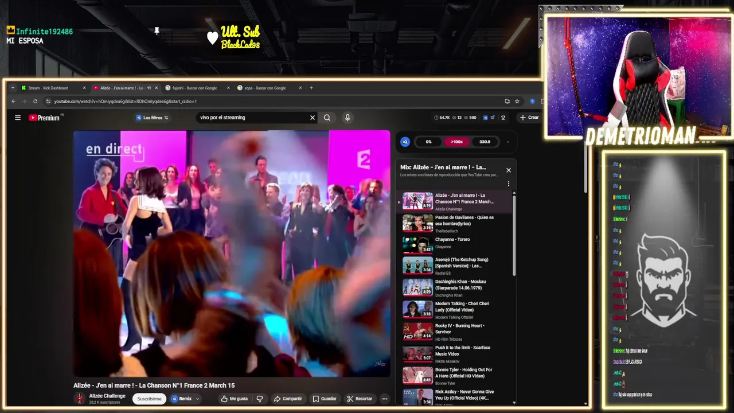
Task: Reload the YouTube page
Action: pos(35,102)
